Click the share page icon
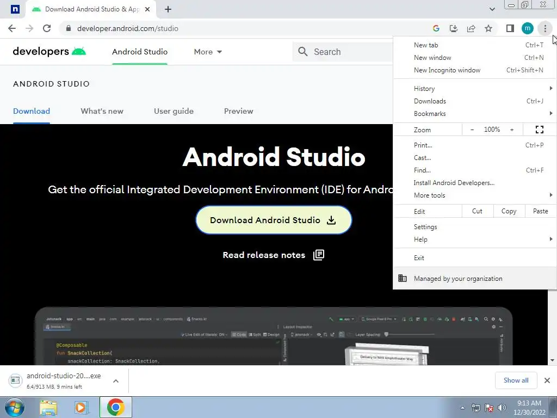557x418 pixels. click(x=471, y=28)
